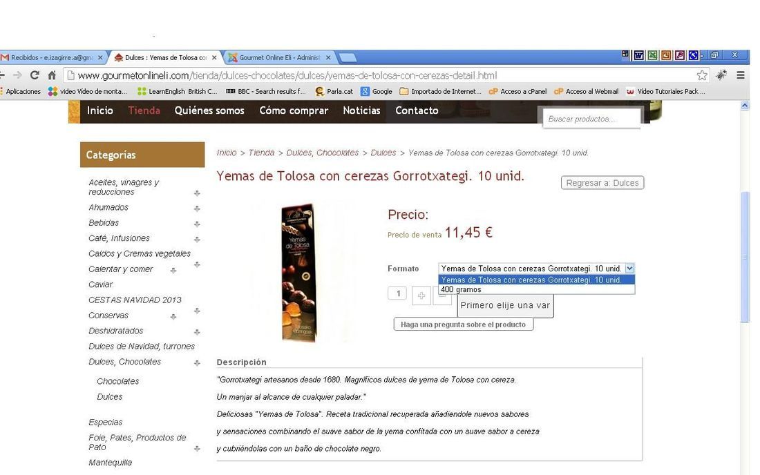This screenshot has width=760, height=475.
Task: Switch to Gourmet Online Eli Administ tab
Action: [280, 57]
